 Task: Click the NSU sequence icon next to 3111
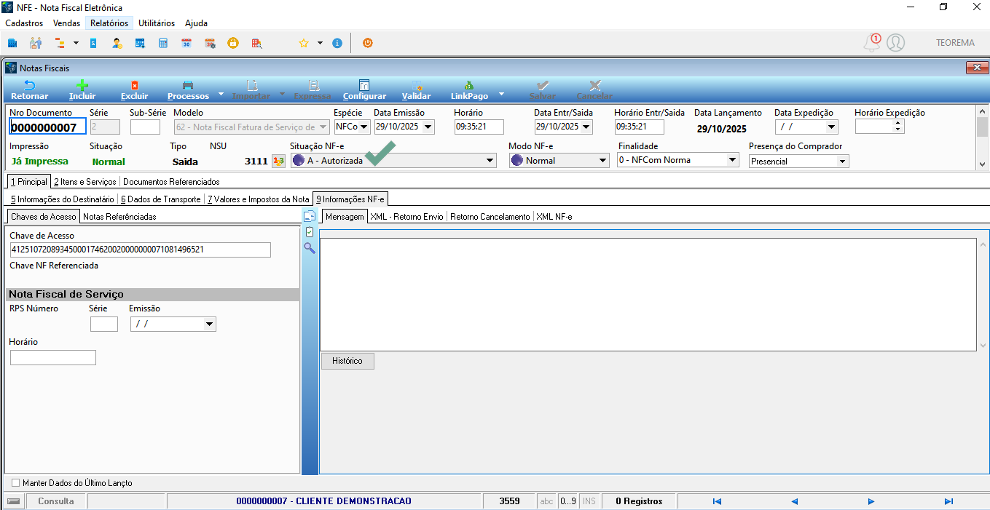click(278, 161)
